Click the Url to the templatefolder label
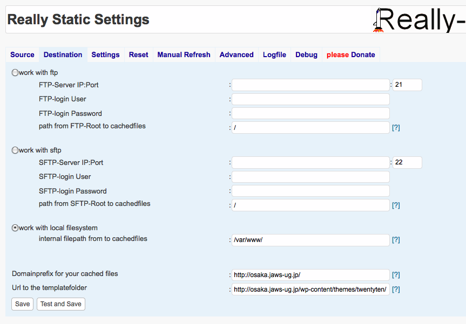 click(x=49, y=287)
